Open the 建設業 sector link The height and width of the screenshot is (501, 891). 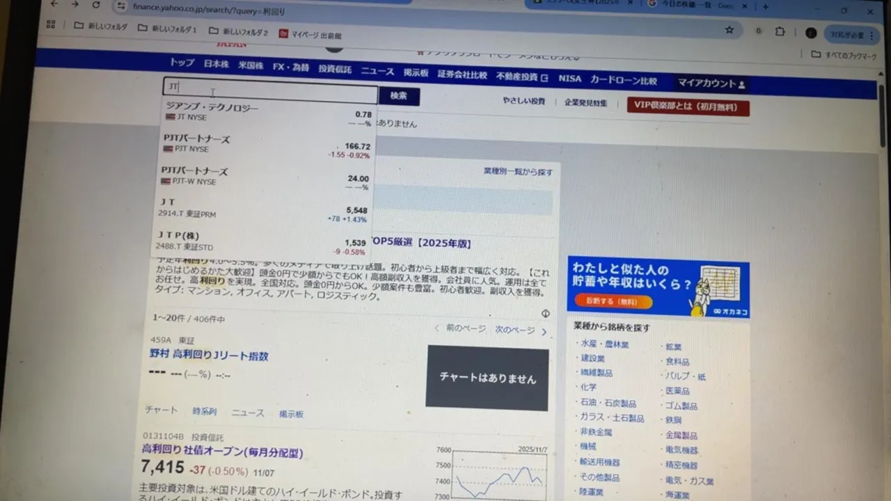click(x=592, y=358)
